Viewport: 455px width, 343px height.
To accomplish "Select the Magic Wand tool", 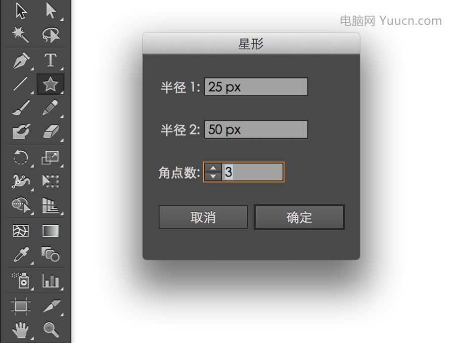I will coord(20,34).
